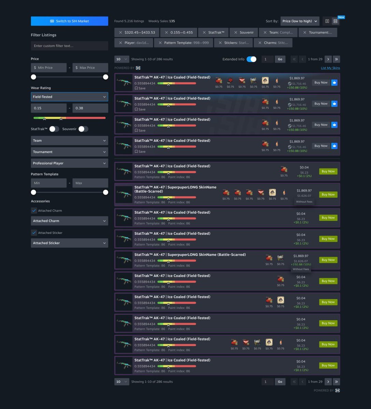Click the charm icon on first featured listing
Viewport: 371px width, 409px height.
277,80
